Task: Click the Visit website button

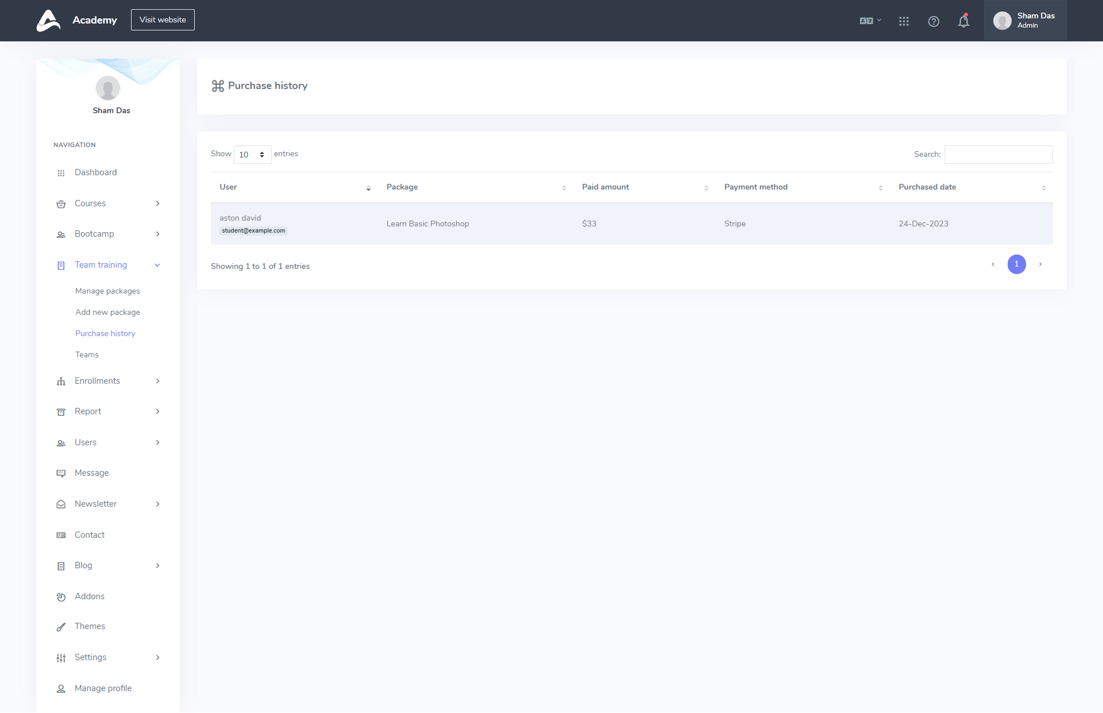Action: (163, 20)
